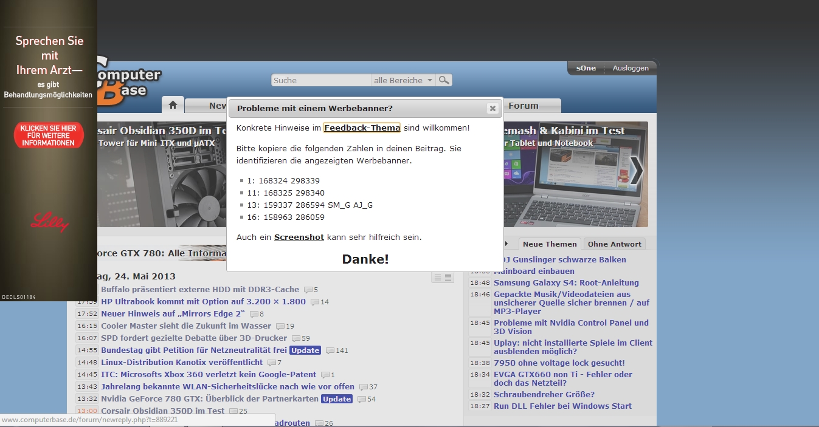Open 'Nvidia GeForce 780 GTX: Überblick' article
This screenshot has height=427, width=819.
click(x=210, y=399)
